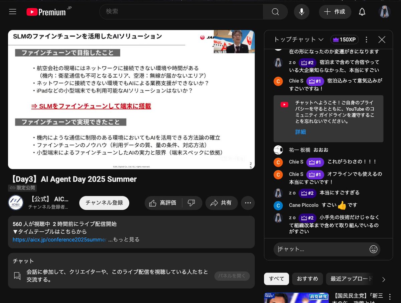Image resolution: width=401 pixels, height=303 pixels.
Task: Click パネルを開く chat button
Action: [x=232, y=276]
